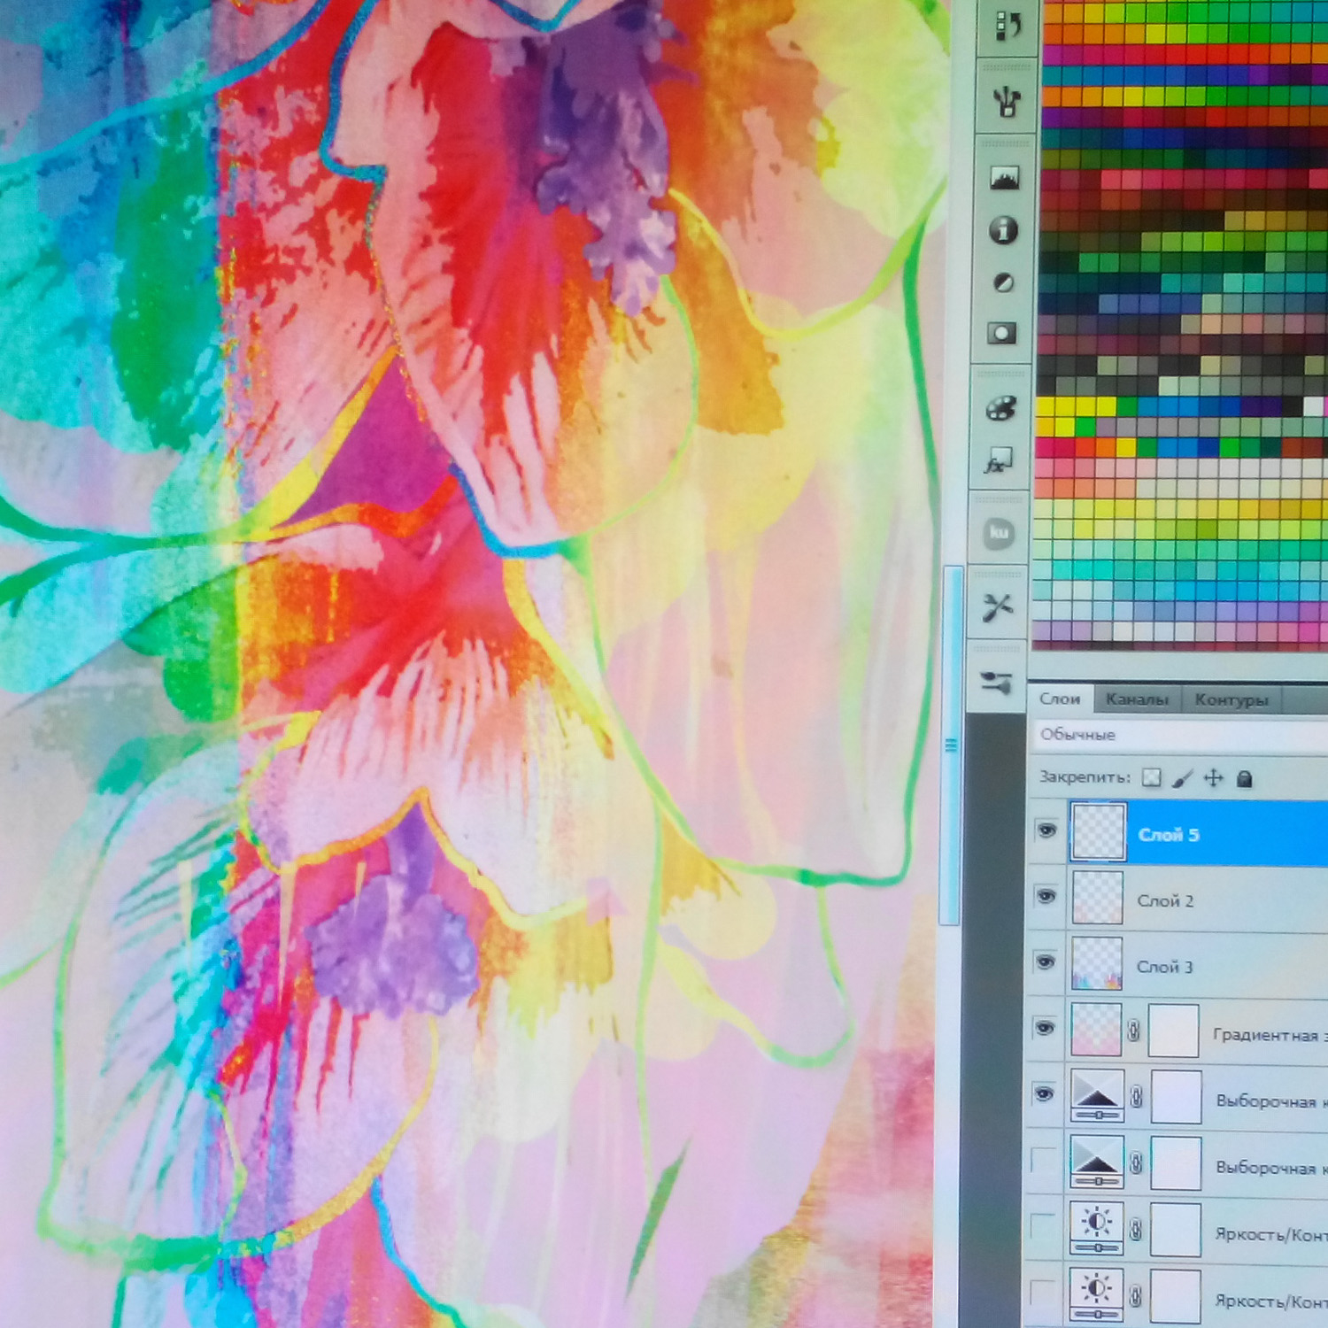This screenshot has height=1328, width=1328.
Task: Click the Слой 5 layer thumbnail
Action: point(1098,832)
